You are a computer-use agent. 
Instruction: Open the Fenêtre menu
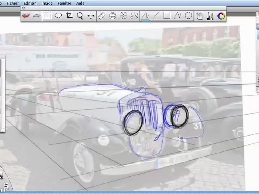(64, 3)
